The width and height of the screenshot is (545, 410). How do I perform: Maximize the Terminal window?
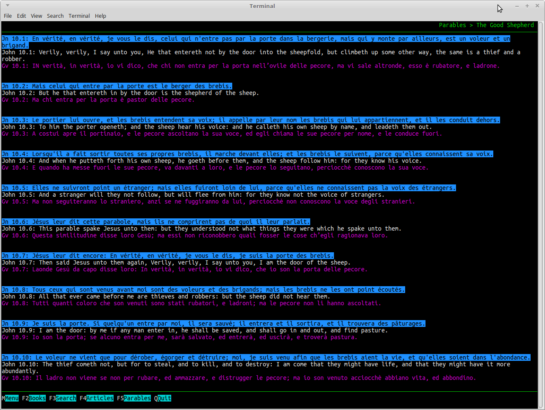(527, 6)
